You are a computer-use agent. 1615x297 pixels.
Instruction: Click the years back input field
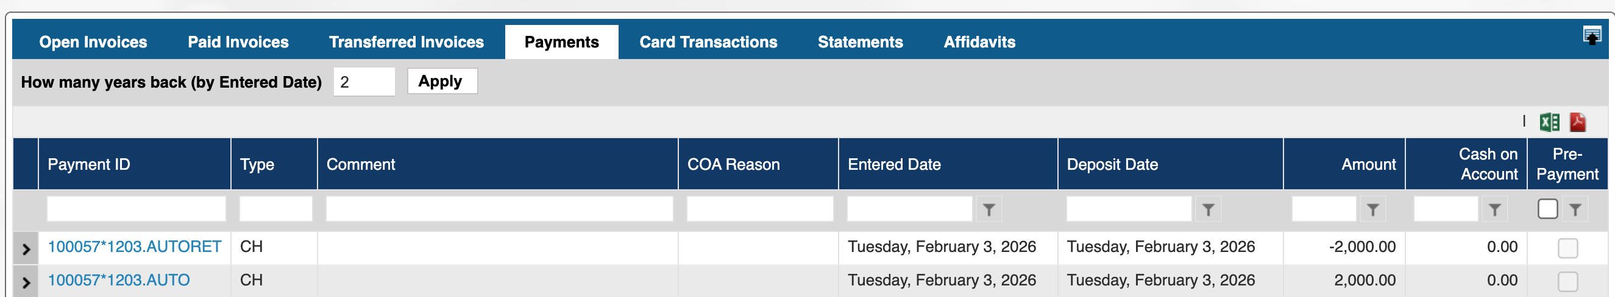[364, 82]
